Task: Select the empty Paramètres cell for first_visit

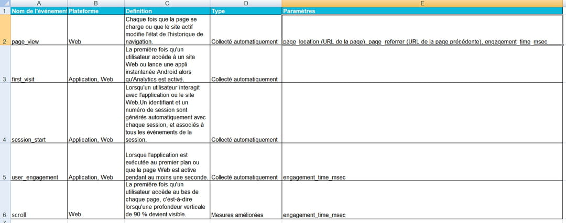Action: (422, 64)
